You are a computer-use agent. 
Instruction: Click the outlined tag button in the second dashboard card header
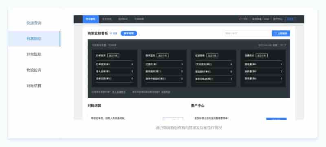(x=163, y=55)
